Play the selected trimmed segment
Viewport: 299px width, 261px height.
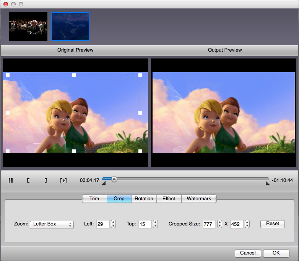[x=63, y=180]
